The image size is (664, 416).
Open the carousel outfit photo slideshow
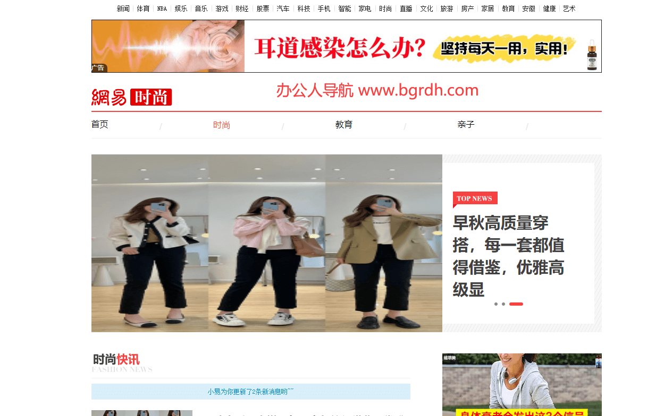[266, 243]
